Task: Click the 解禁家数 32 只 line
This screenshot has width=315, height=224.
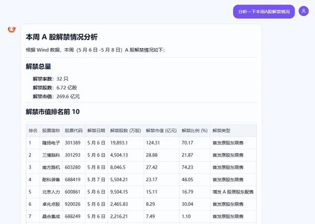Action: coord(50,79)
